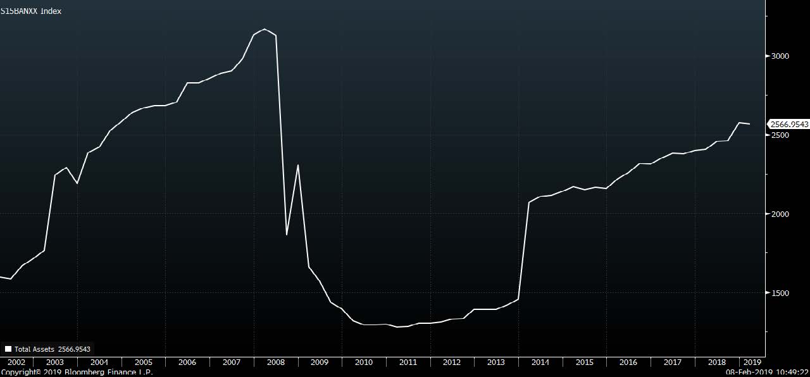The height and width of the screenshot is (377, 810).
Task: Choose 2014 on the x-axis
Action: 540,362
